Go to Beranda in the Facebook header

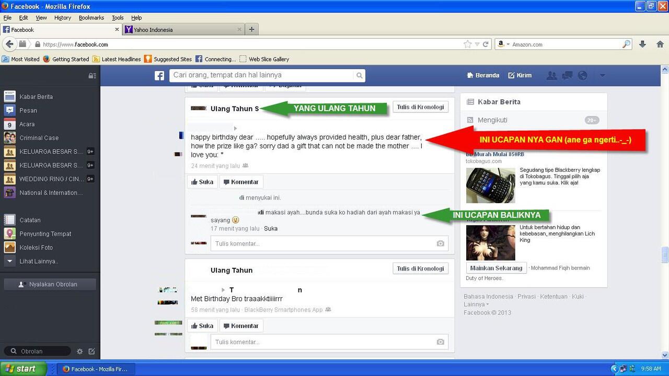[483, 76]
